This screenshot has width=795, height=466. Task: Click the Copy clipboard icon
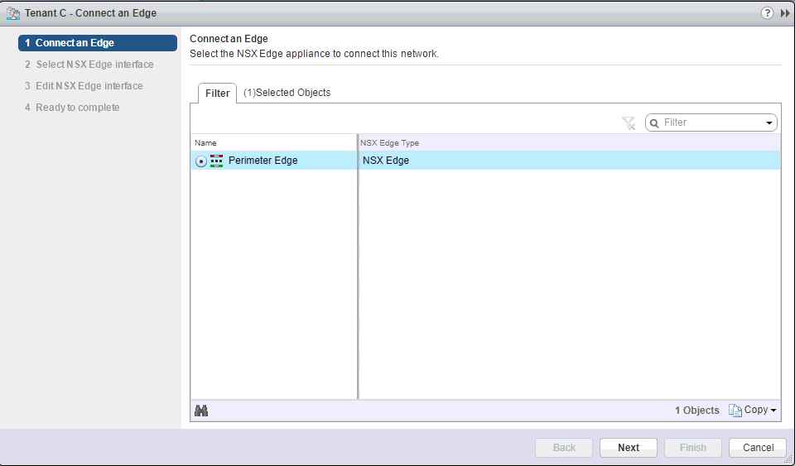pyautogui.click(x=735, y=411)
